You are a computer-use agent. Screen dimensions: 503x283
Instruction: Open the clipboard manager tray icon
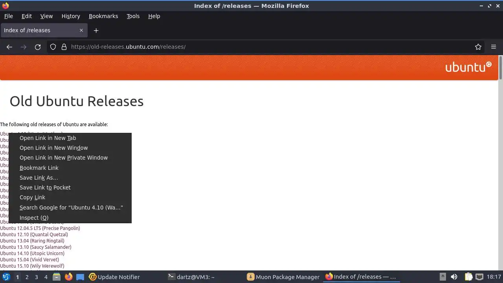[468, 277]
